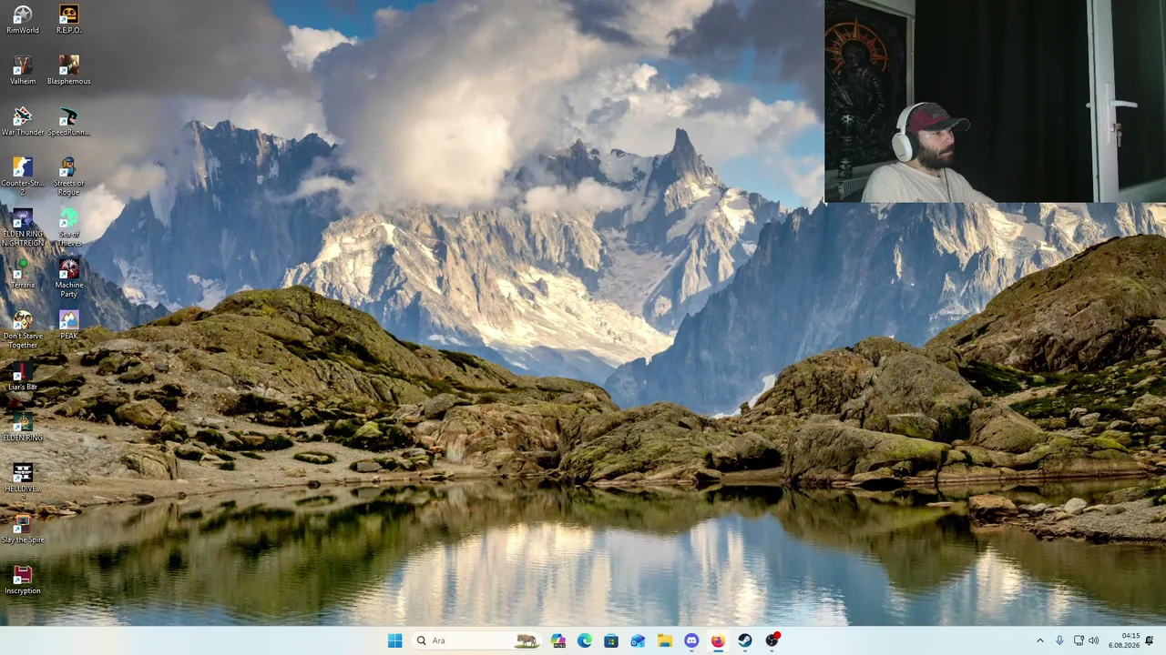Open Microsoft Copilot from the taskbar
The height and width of the screenshot is (655, 1166).
(x=558, y=640)
